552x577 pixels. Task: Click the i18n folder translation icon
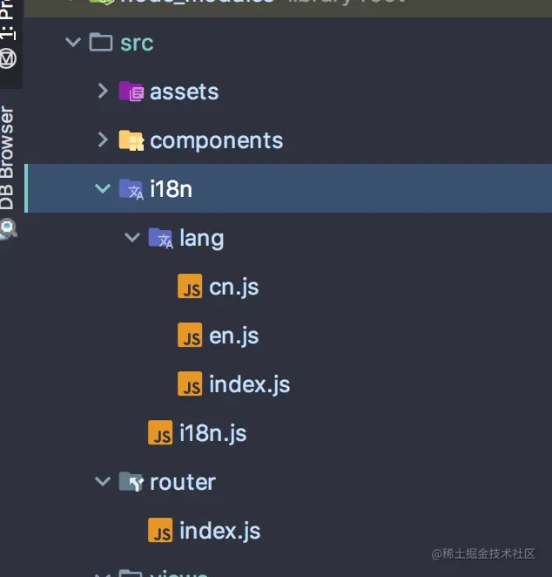tap(131, 189)
